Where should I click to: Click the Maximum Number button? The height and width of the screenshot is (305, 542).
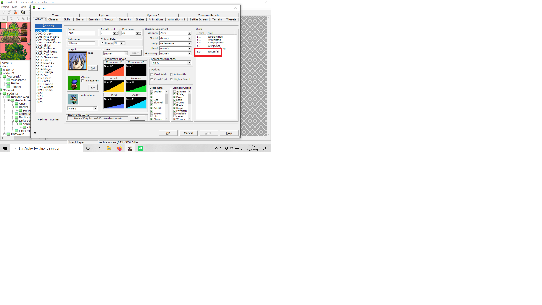[x=48, y=119]
